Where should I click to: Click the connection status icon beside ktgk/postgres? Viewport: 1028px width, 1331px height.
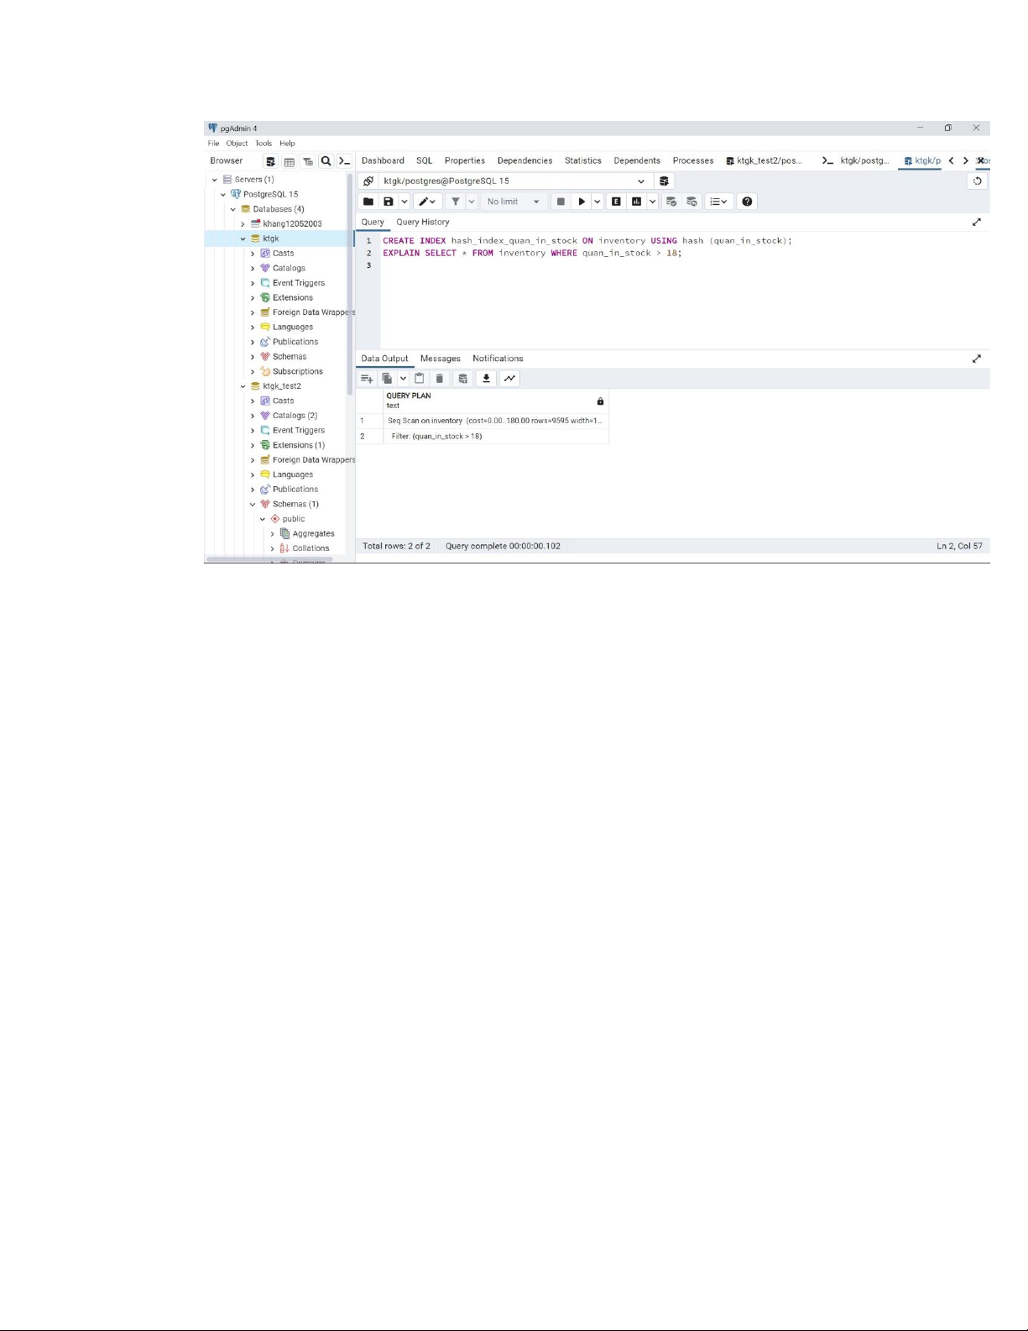pos(368,181)
